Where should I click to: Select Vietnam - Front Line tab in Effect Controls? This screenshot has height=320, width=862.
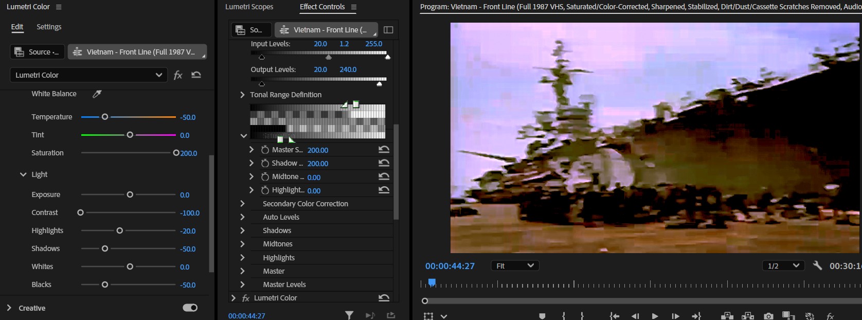pos(326,30)
